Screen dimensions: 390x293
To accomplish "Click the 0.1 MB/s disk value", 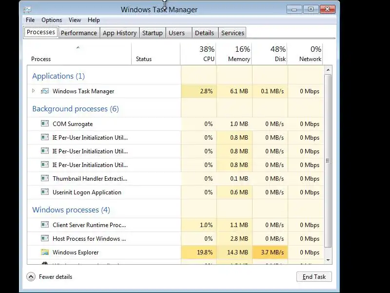I will 273,91.
